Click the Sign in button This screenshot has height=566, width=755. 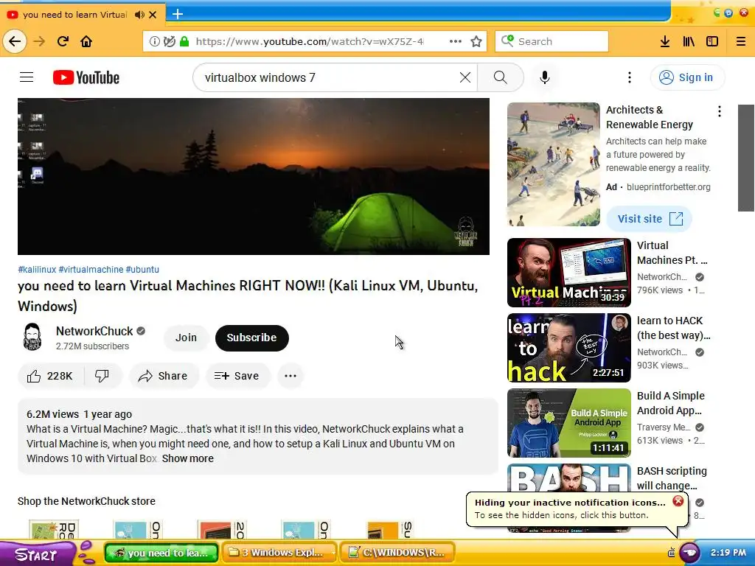coord(687,77)
